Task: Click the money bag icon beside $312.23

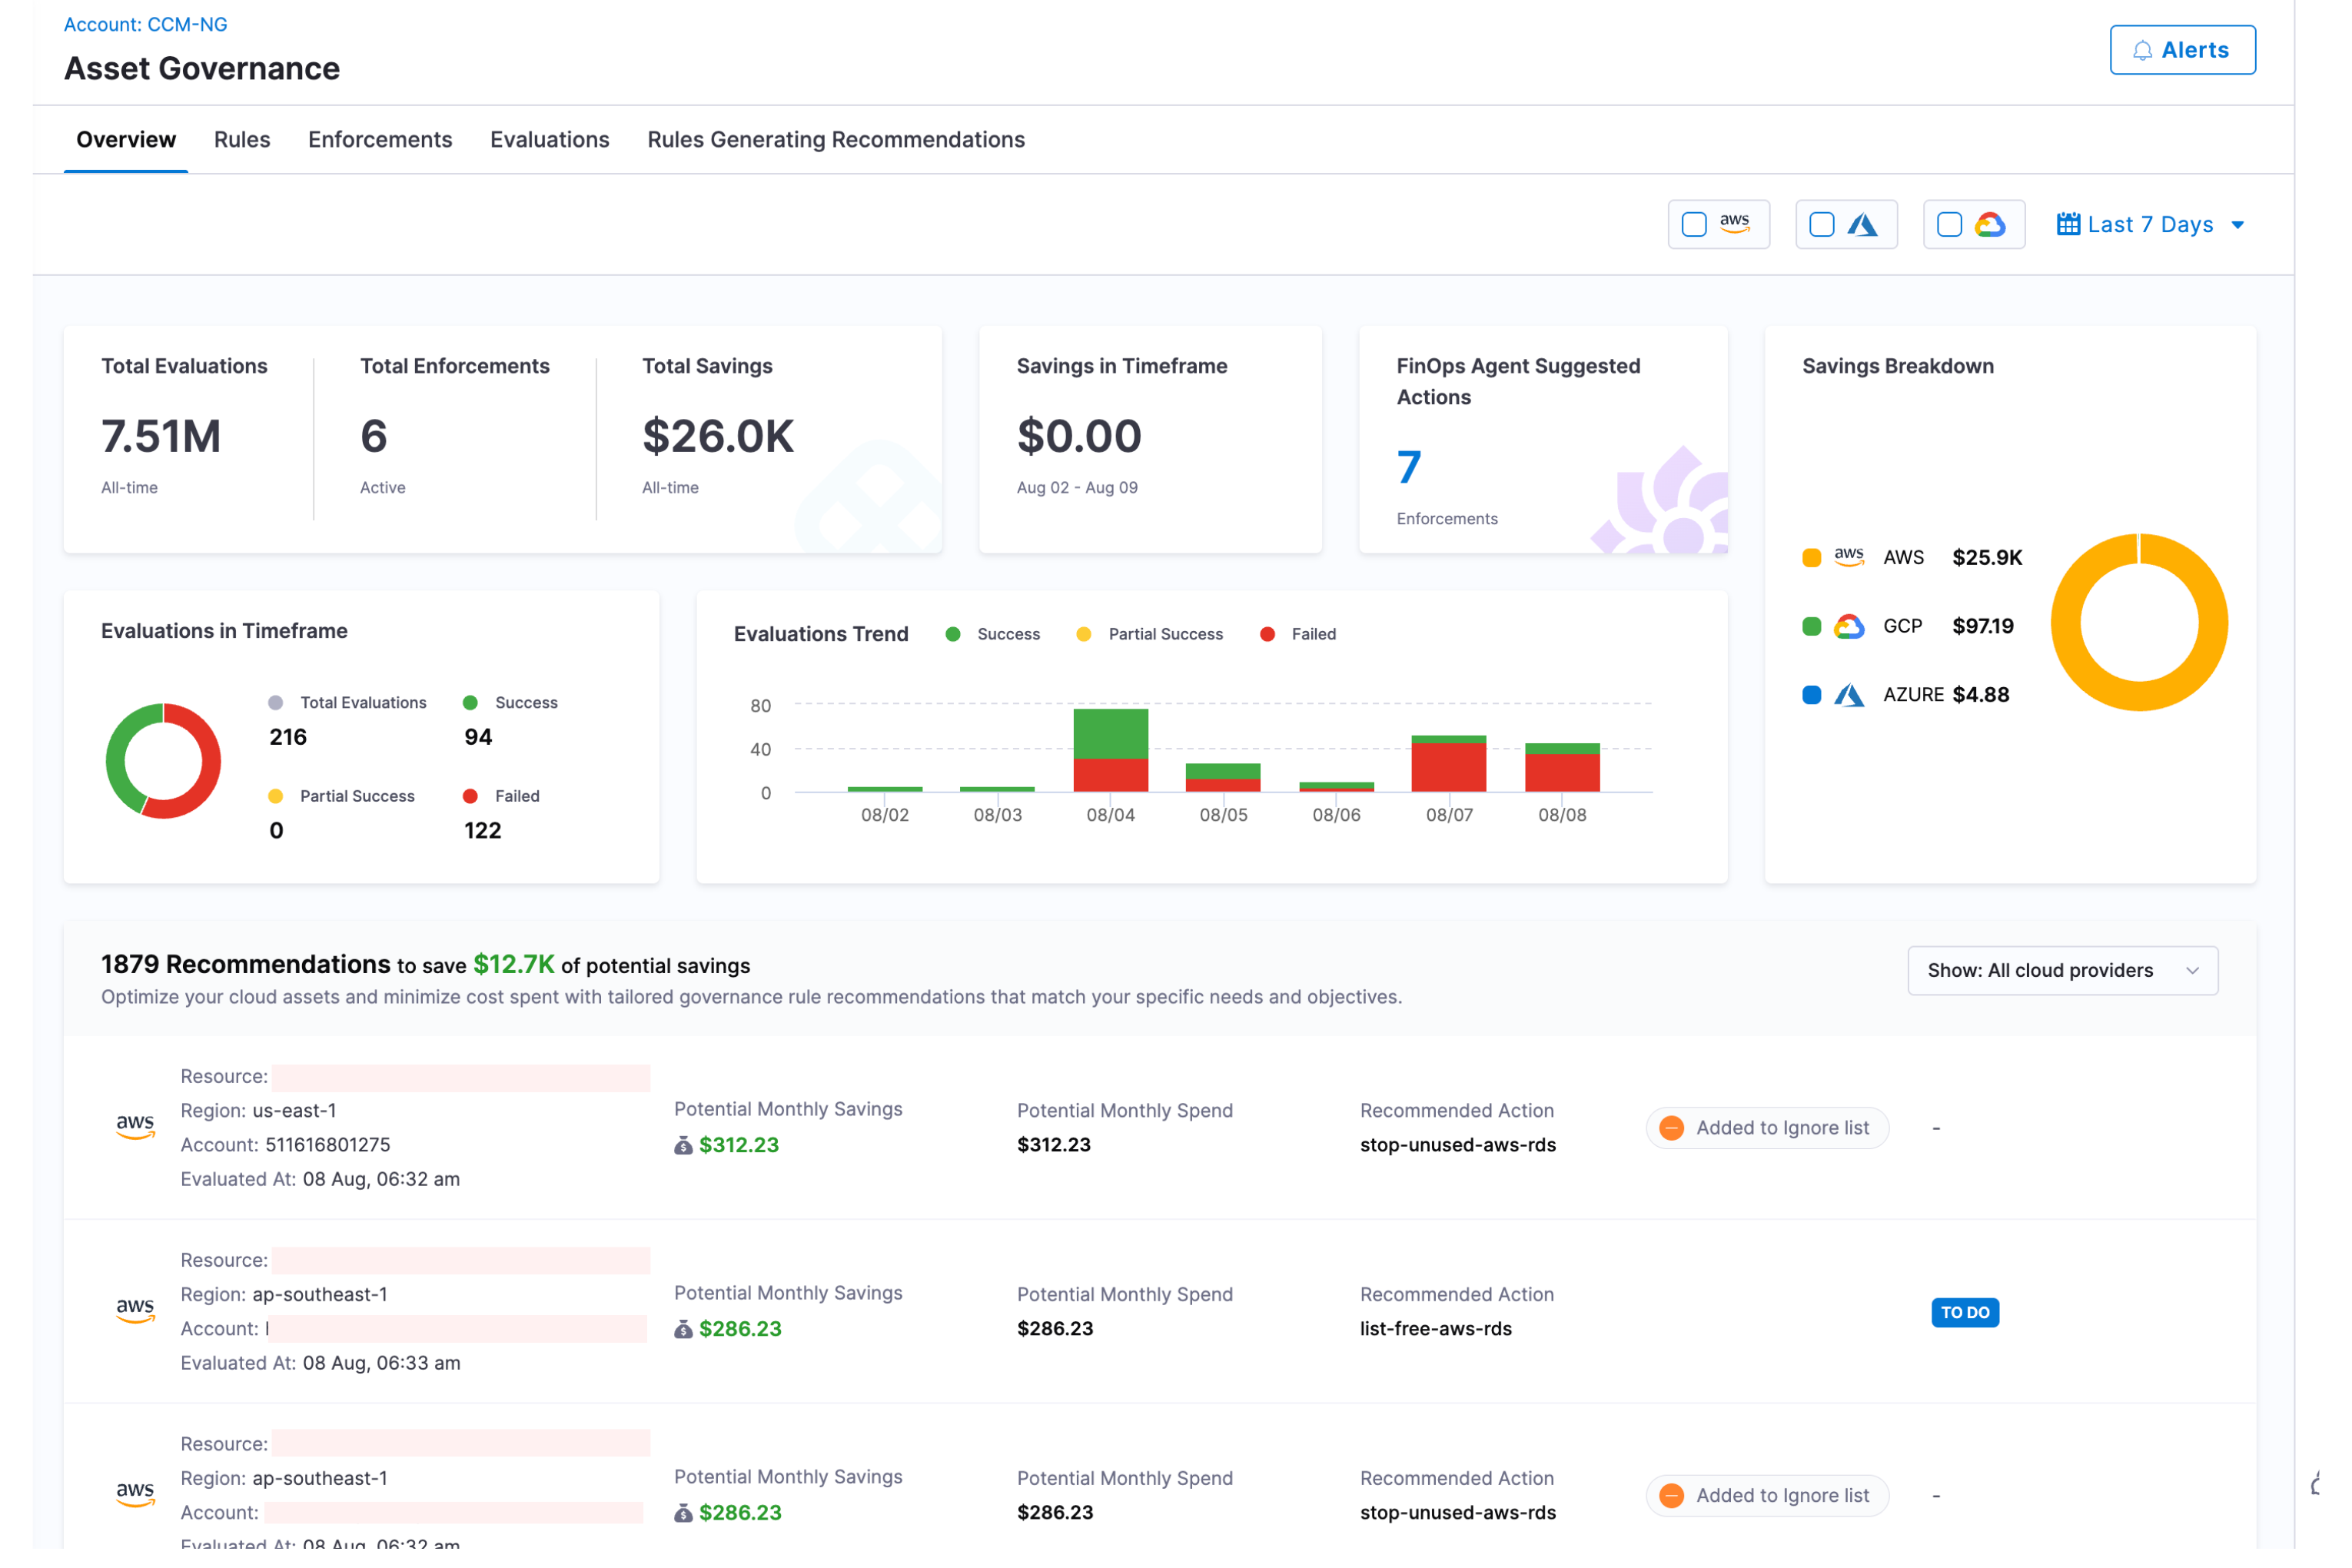Action: click(x=683, y=1146)
